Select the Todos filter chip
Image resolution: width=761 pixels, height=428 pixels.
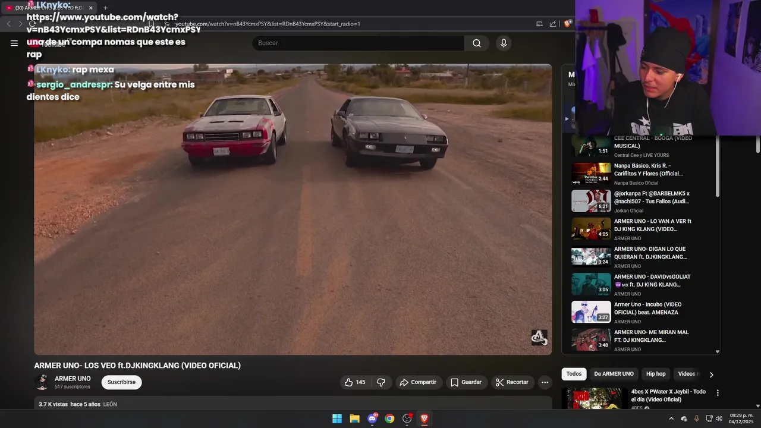(574, 374)
